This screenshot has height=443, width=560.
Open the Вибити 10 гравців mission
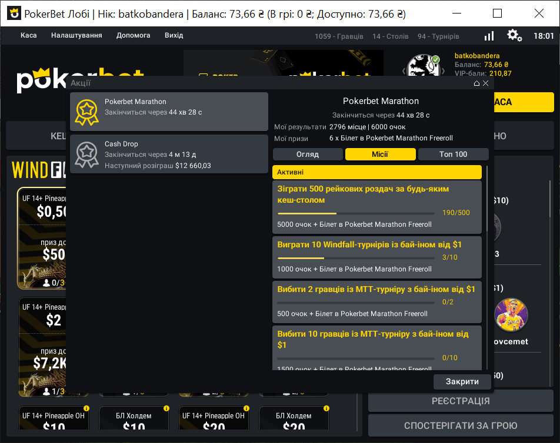coord(377,348)
